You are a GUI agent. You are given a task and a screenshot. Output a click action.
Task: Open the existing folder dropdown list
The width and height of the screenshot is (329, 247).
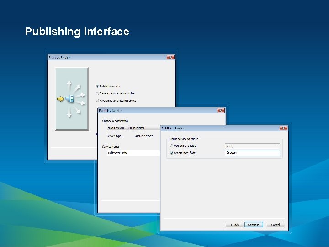(x=252, y=146)
